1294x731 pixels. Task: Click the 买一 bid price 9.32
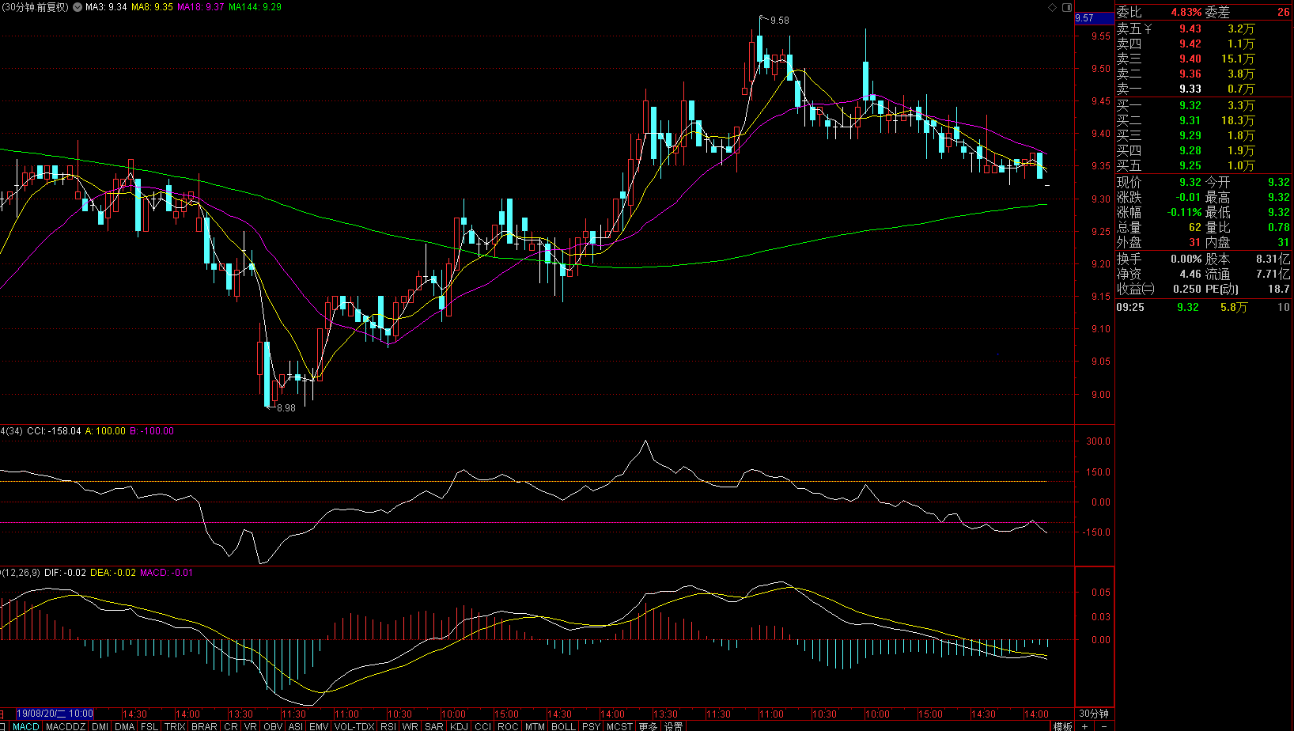tap(1190, 105)
